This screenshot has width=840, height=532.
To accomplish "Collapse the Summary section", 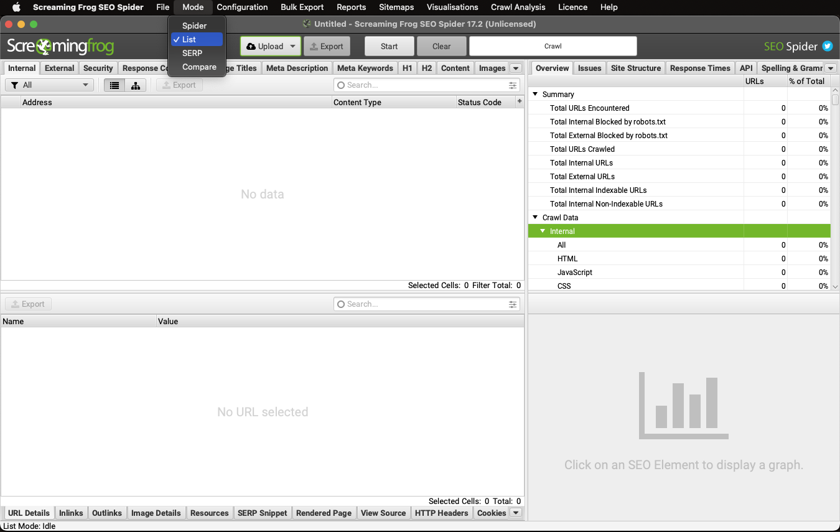I will point(534,95).
